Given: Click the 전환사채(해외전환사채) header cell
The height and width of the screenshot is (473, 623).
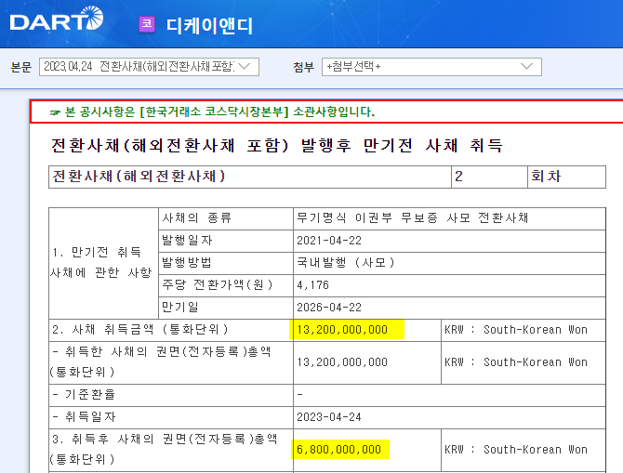Looking at the screenshot, I should point(250,177).
